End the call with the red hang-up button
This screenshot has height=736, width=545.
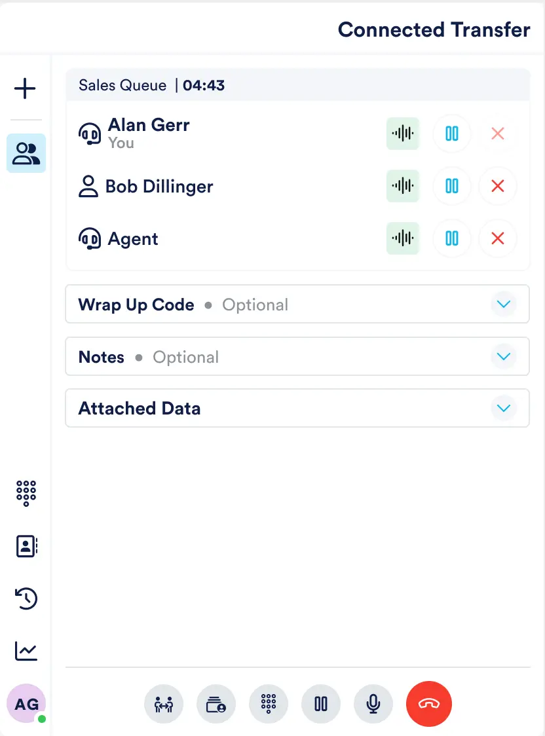(x=429, y=704)
